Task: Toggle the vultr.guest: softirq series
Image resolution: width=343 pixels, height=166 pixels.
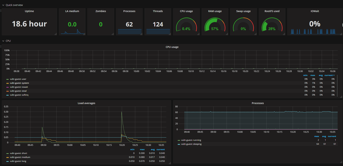Action: coord(19,95)
